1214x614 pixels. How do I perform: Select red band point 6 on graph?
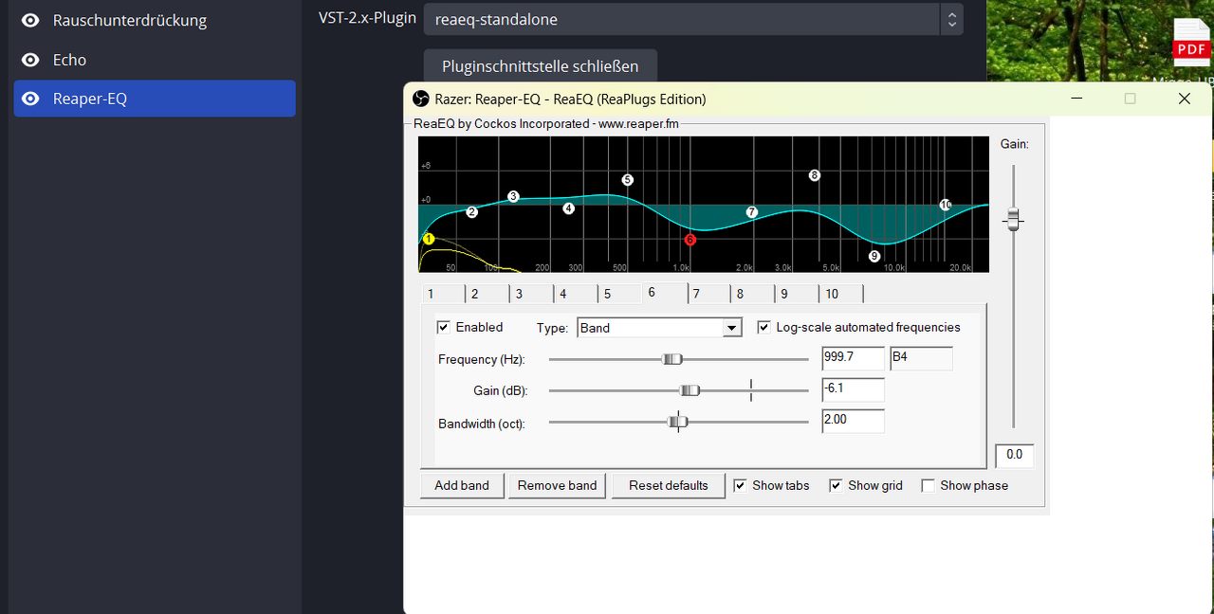pos(690,240)
